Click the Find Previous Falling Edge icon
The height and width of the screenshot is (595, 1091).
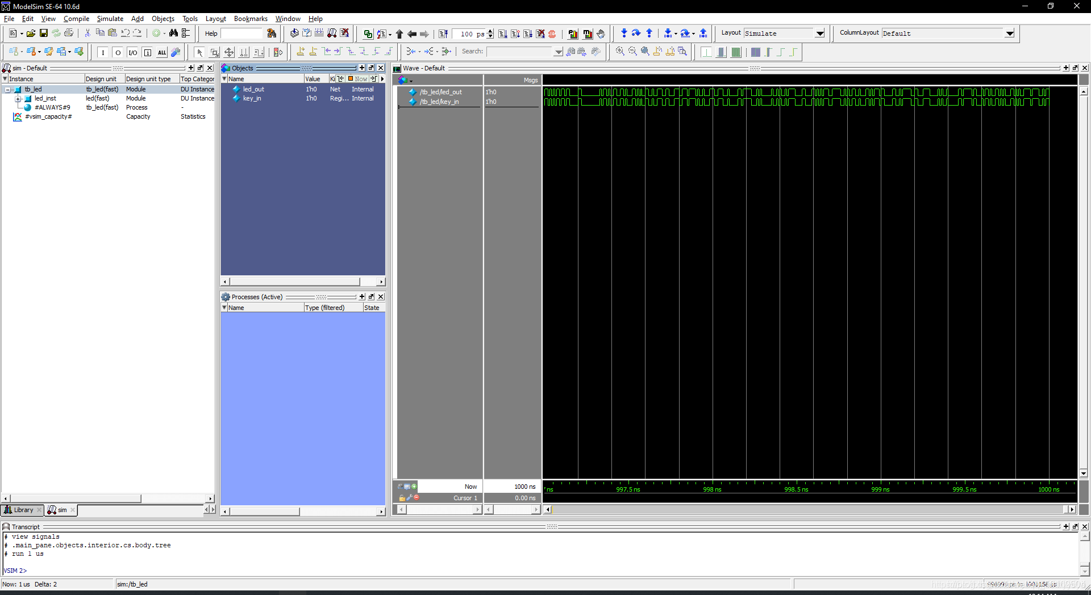[x=351, y=52]
